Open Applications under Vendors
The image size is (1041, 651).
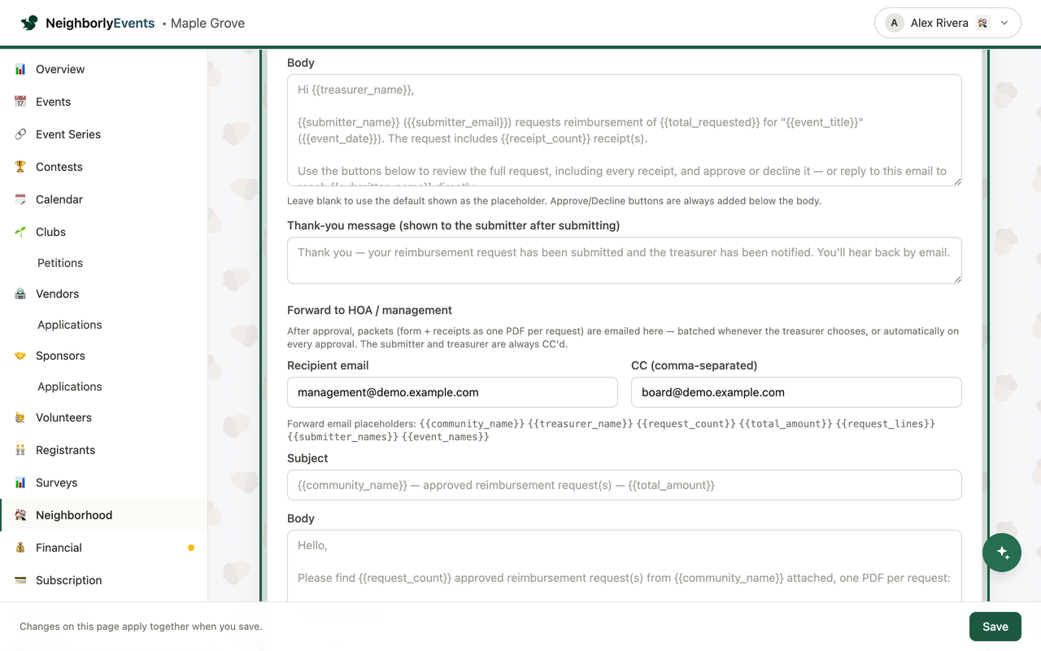tap(104, 325)
